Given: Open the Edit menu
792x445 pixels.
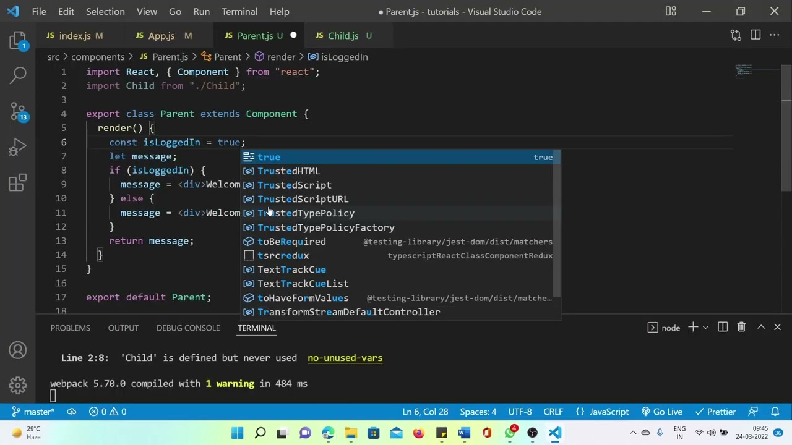Looking at the screenshot, I should tap(66, 11).
